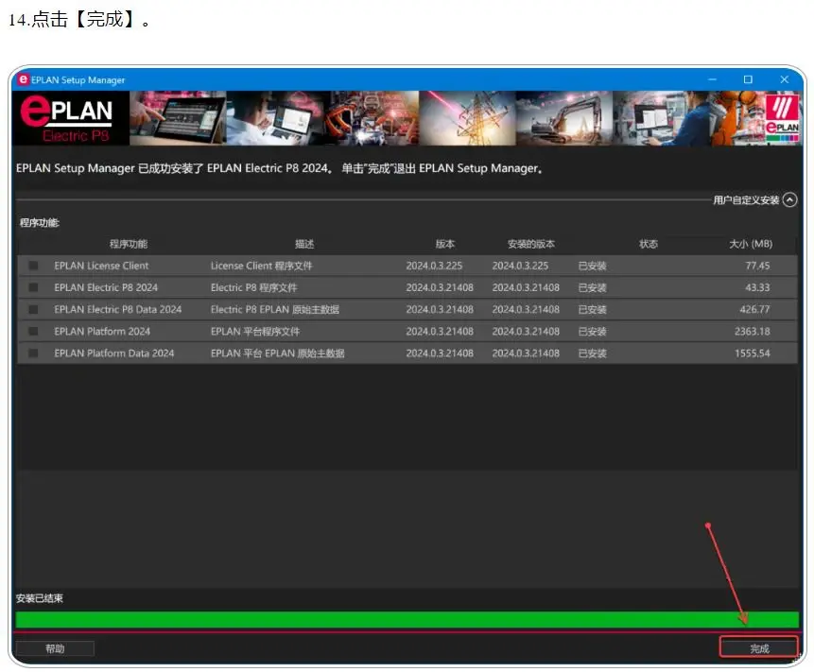The image size is (814, 672).
Task: Click banner photo of power transmission tower
Action: coord(467,118)
